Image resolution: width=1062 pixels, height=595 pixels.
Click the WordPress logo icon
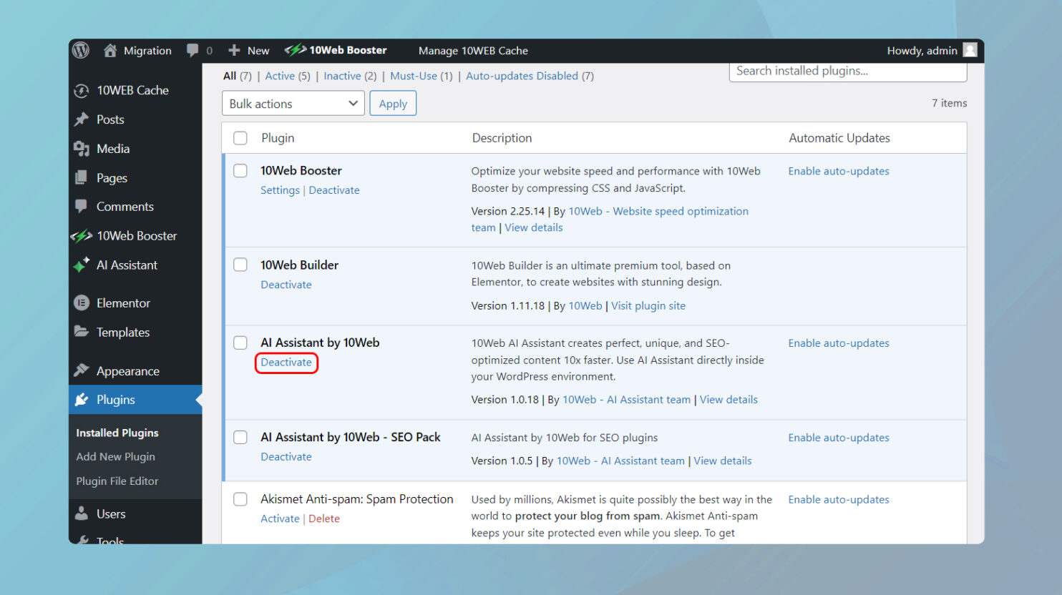(x=81, y=50)
